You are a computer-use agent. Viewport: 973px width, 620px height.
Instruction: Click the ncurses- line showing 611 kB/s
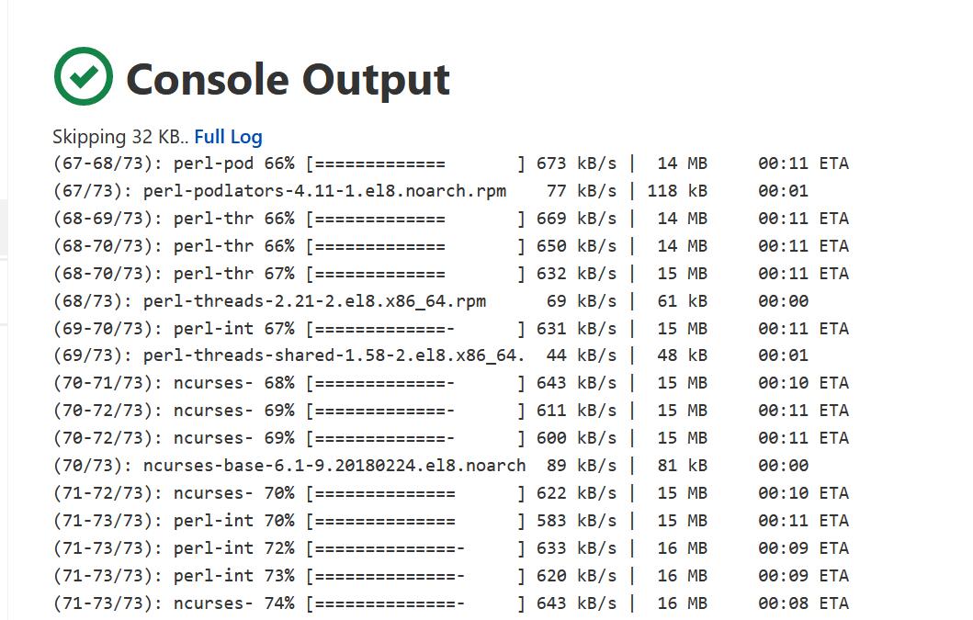coord(451,411)
